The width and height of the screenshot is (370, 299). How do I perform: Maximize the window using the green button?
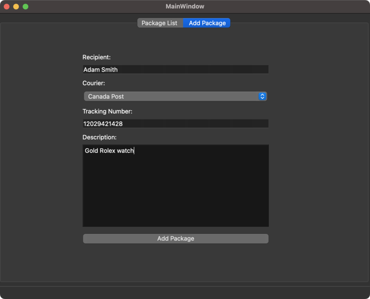pos(25,6)
